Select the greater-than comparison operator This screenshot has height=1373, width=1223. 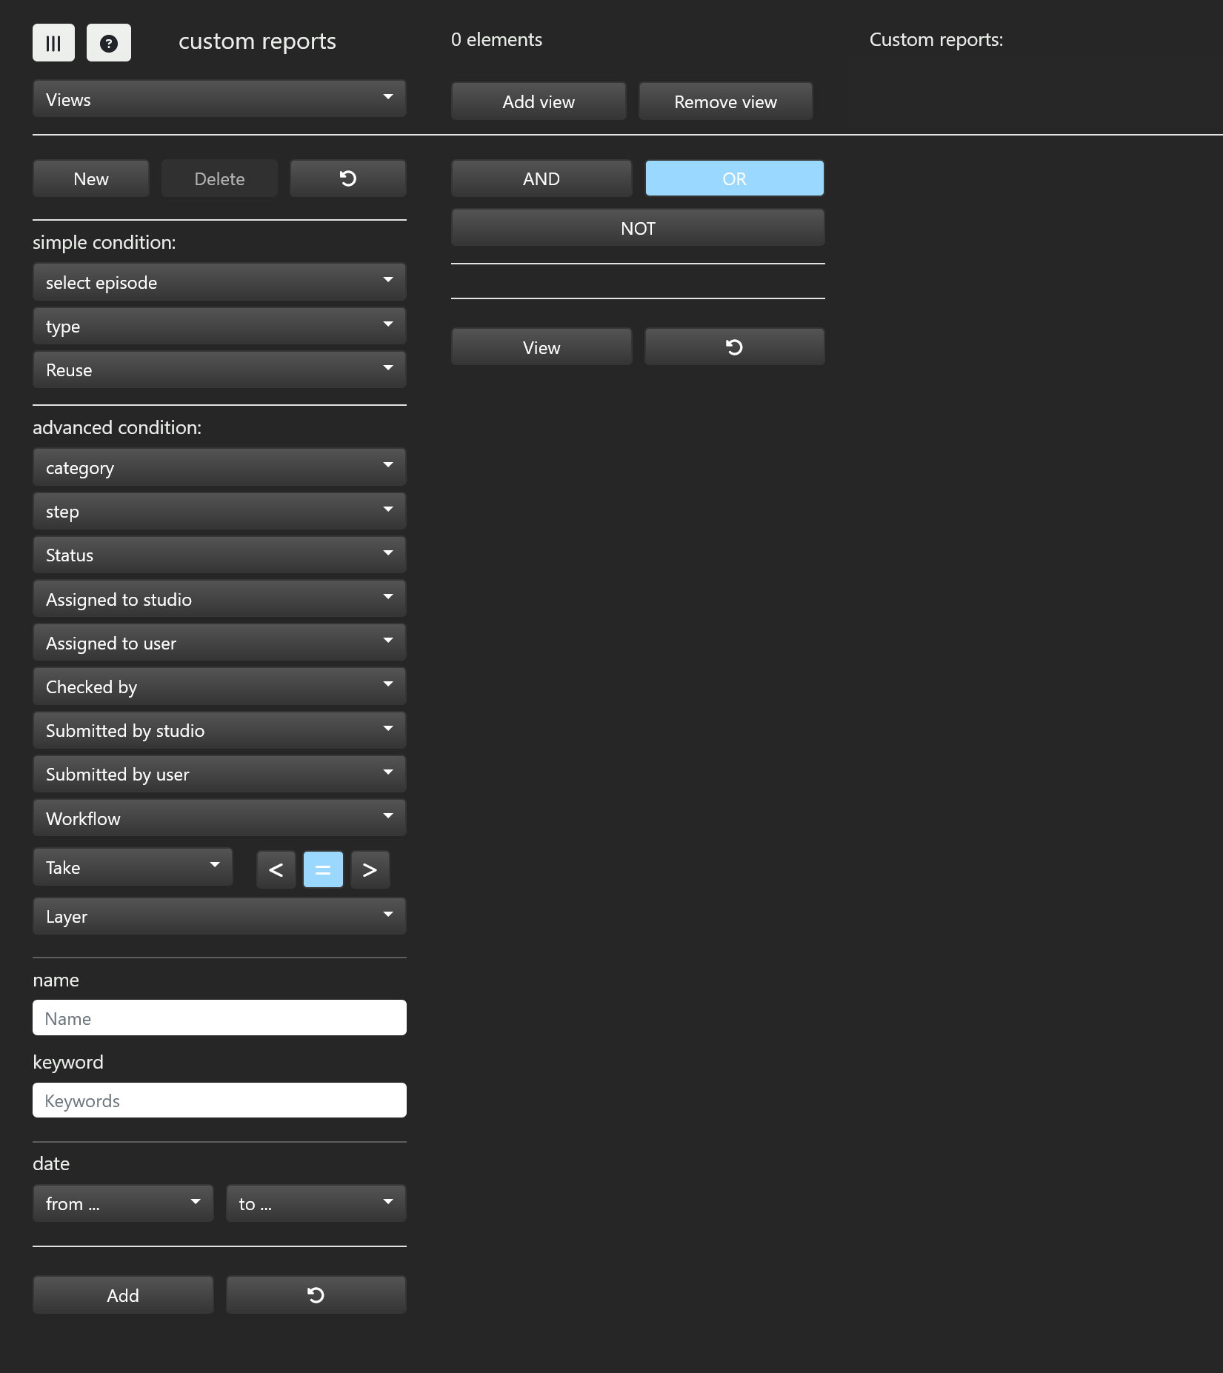click(x=370, y=869)
